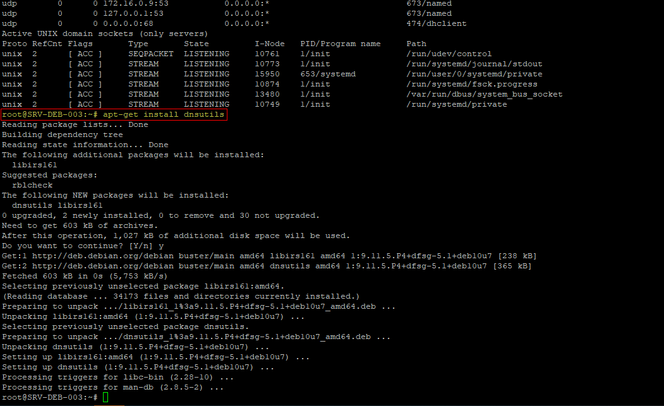664x406 pixels.
Task: Click 'Processing triggers for man-db' line
Action: (x=112, y=387)
